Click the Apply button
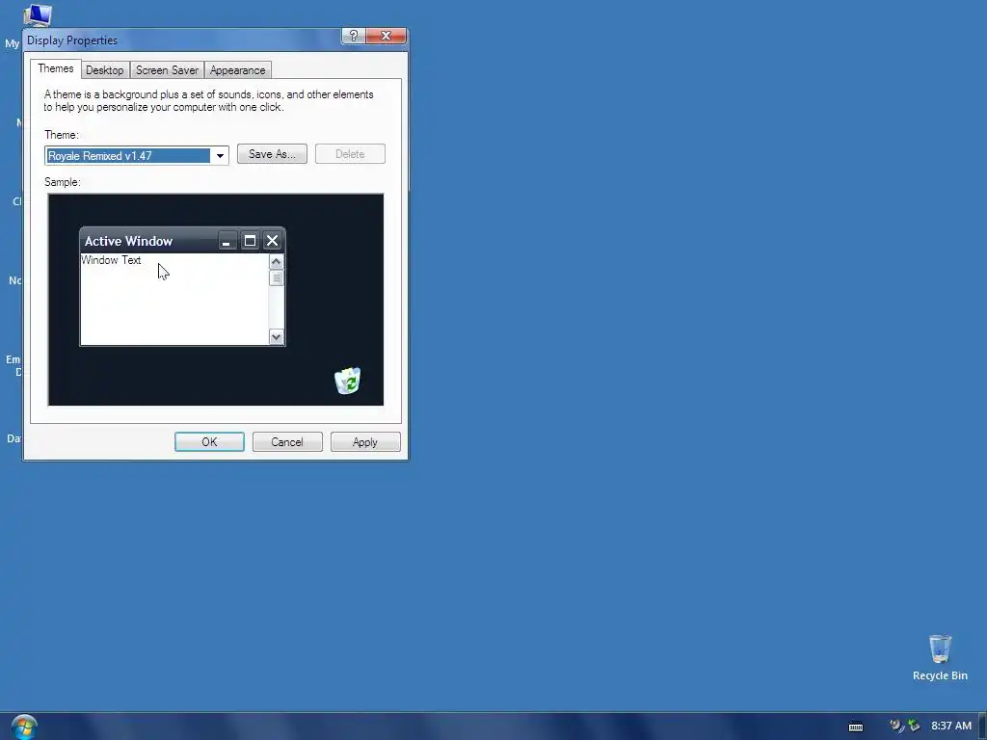This screenshot has height=740, width=987. point(365,441)
